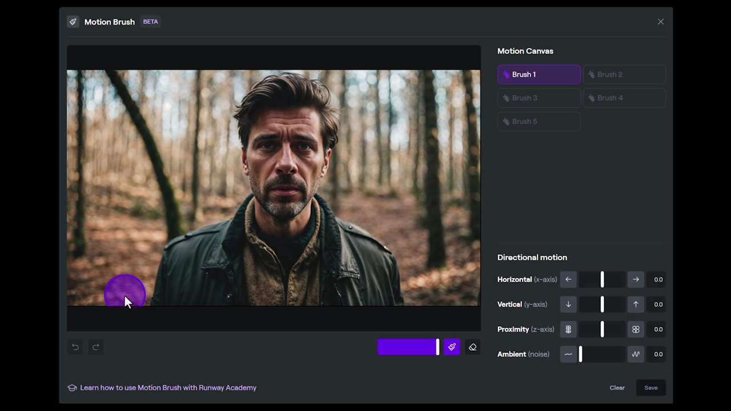Adjust the purple brush size slider

click(x=408, y=347)
